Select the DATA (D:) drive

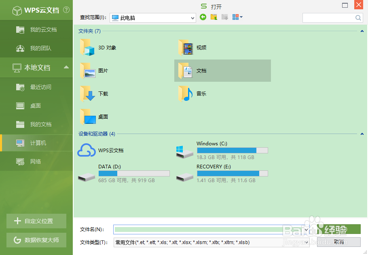(x=124, y=174)
